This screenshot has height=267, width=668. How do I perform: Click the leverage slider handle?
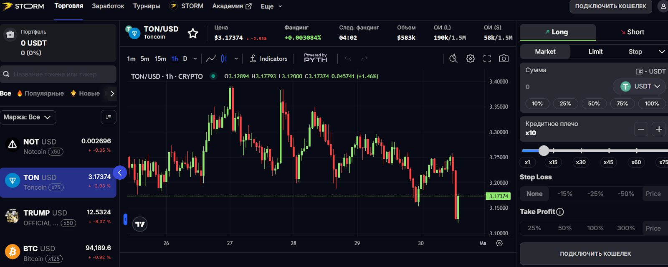(x=544, y=150)
